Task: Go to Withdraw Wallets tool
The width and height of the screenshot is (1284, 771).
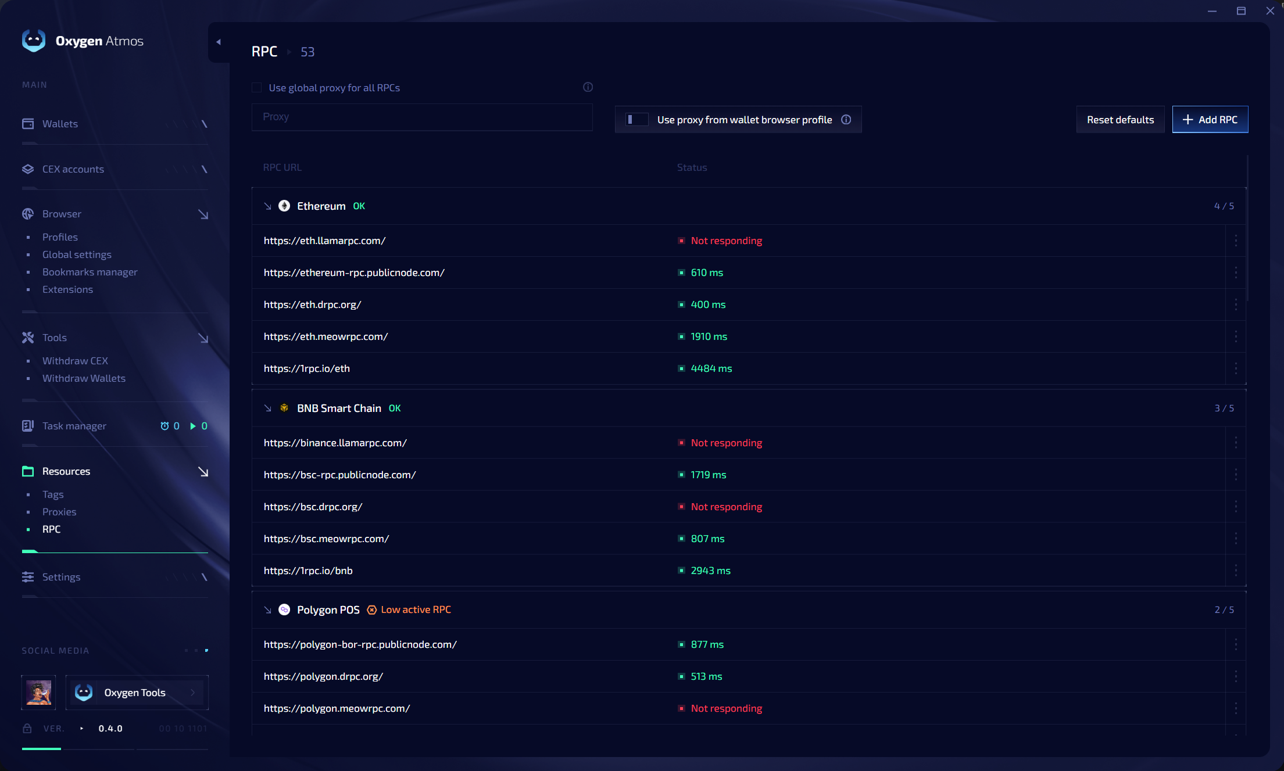Action: point(84,378)
